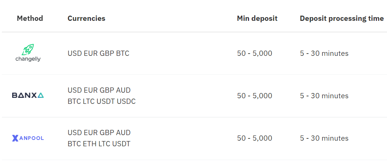Click the Deposit processing time header
Viewport: 387px width, 163px height.
click(342, 18)
